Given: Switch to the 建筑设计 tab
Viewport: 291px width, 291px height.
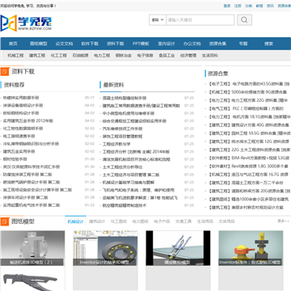Looking at the screenshot, I should click(x=97, y=221).
